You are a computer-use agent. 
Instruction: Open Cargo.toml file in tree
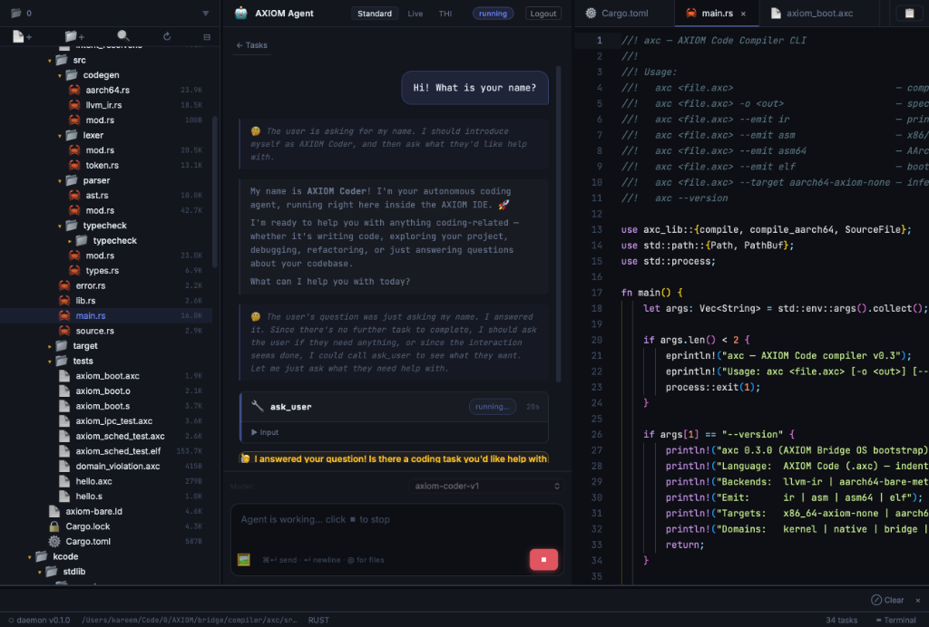tap(88, 541)
